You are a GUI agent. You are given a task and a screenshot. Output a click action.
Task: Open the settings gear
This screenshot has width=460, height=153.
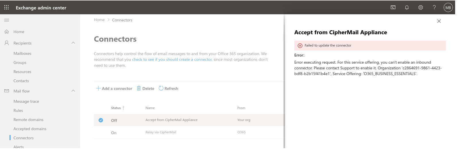(x=421, y=7)
